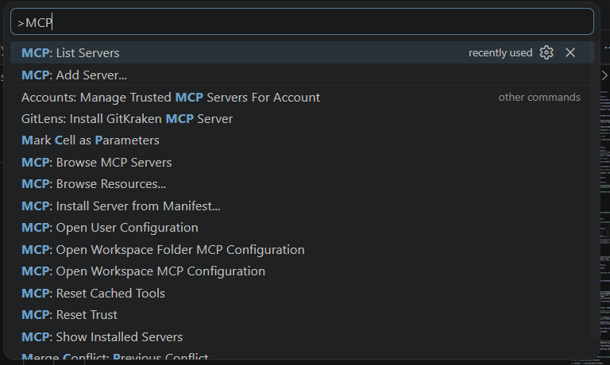The width and height of the screenshot is (610, 365).
Task: Run MCP: List Servers command
Action: 302,52
